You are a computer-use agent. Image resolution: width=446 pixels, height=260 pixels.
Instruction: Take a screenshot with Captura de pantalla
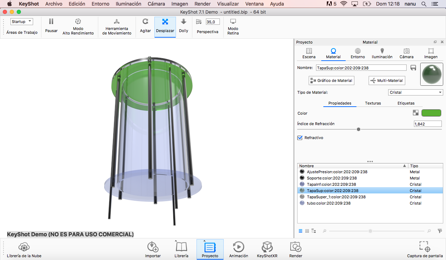[425, 247]
